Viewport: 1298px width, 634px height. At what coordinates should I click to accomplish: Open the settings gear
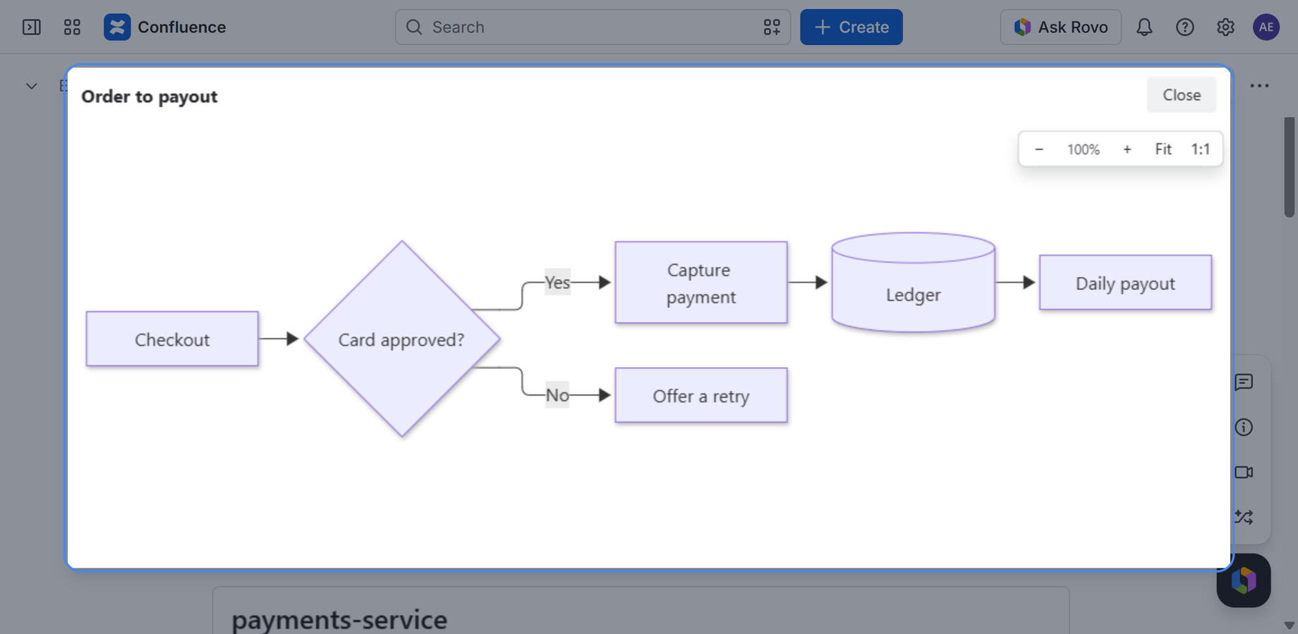1225,27
